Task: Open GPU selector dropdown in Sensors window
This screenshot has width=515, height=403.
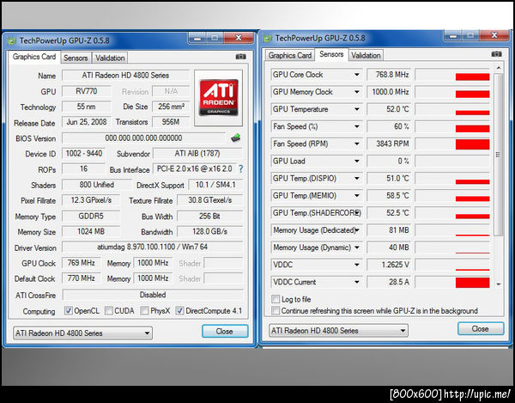Action: click(338, 330)
